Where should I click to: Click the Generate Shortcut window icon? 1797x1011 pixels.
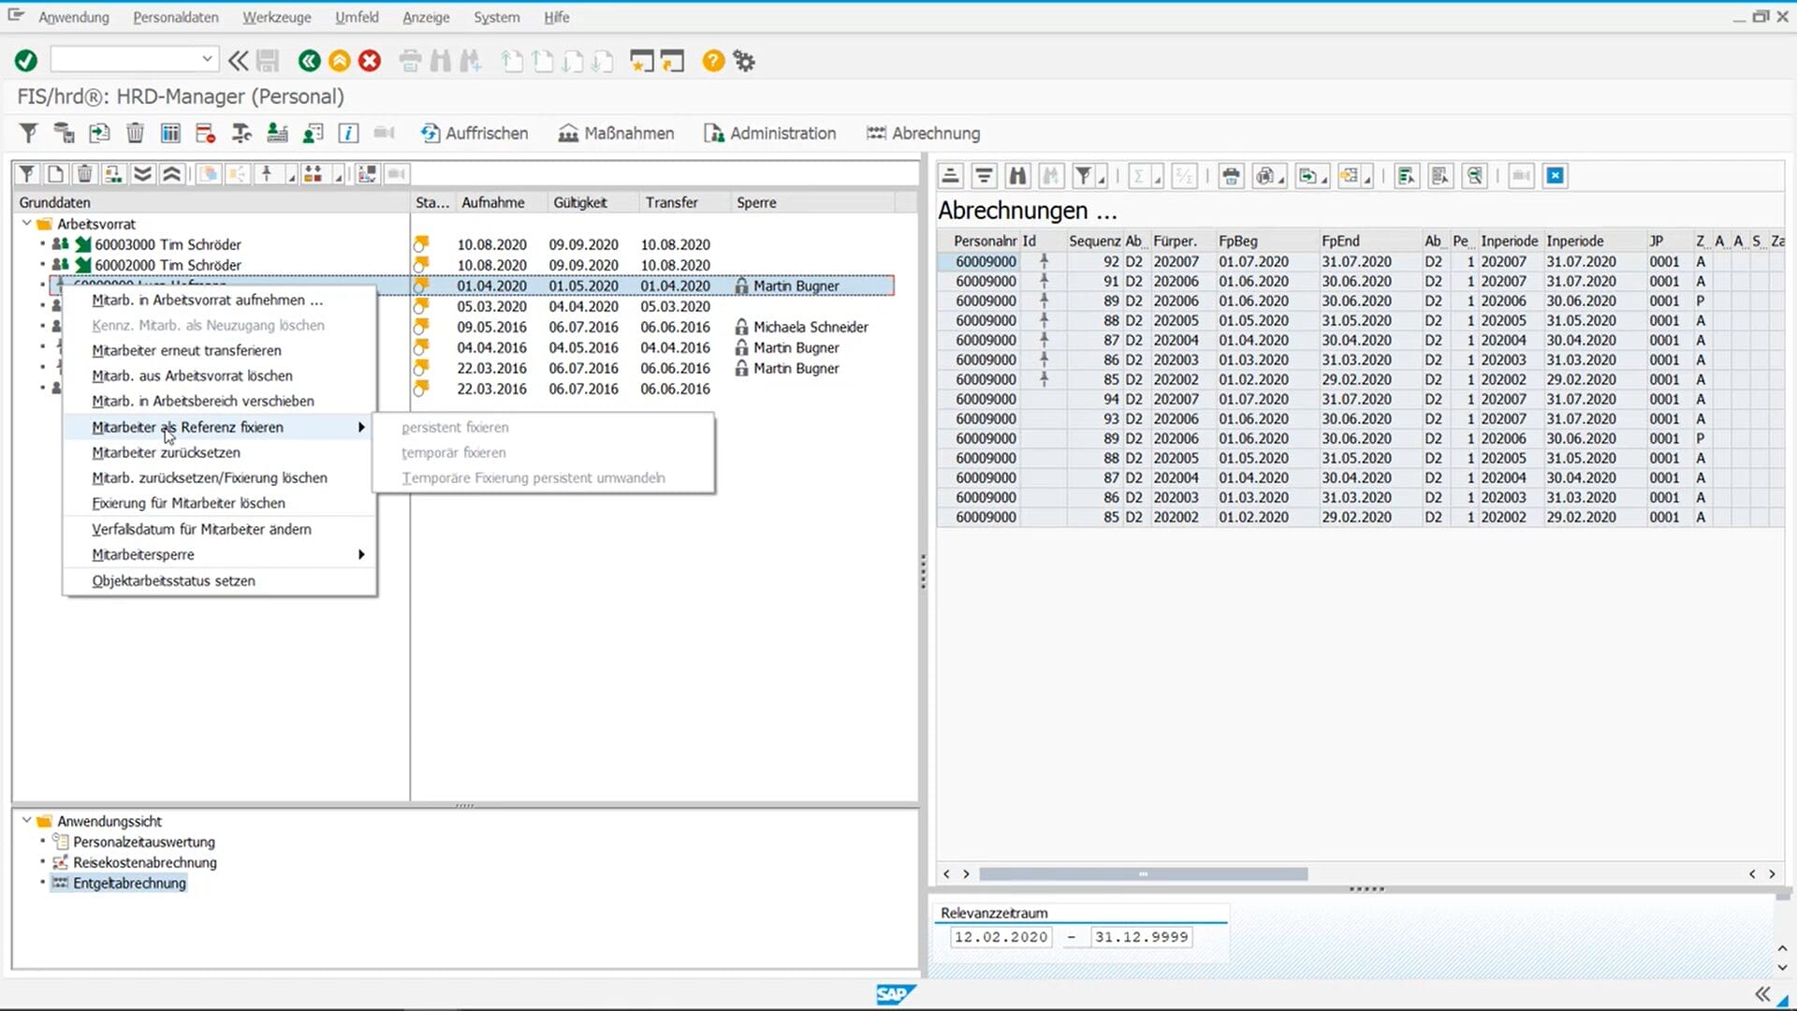coord(673,61)
